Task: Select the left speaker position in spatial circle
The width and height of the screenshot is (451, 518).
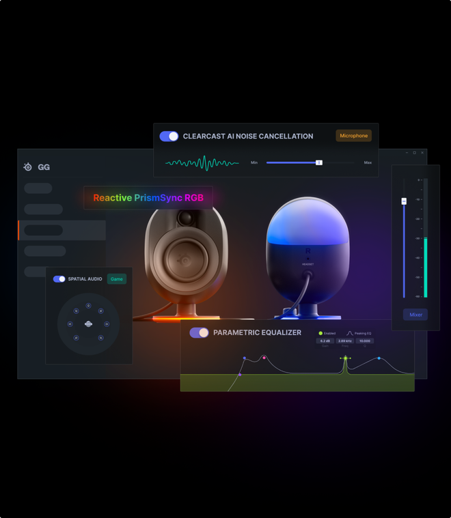Action: tap(70, 324)
